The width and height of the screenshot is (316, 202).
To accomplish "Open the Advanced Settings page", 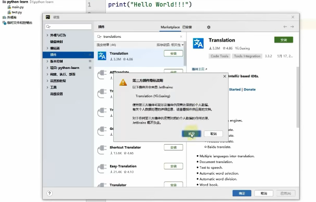I will 56,94.
